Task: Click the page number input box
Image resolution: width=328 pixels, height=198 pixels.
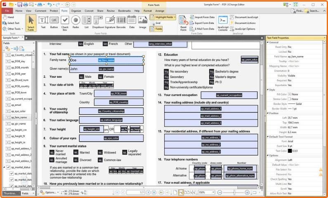Action: pos(136,192)
